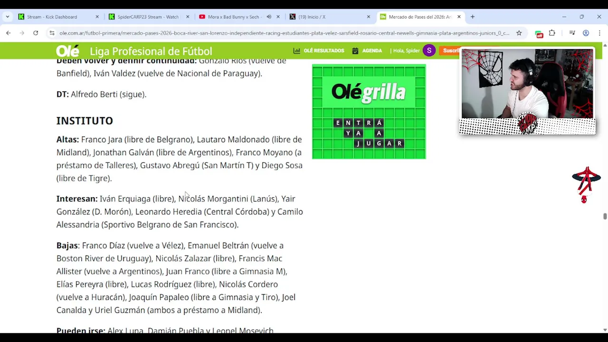The width and height of the screenshot is (608, 342).
Task: Switch to Stream - Kick Dashboard tab
Action: [x=52, y=17]
